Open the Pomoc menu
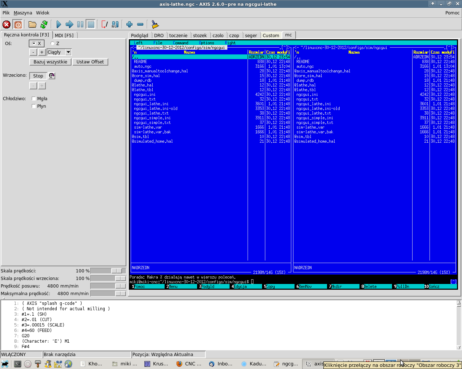 point(452,13)
